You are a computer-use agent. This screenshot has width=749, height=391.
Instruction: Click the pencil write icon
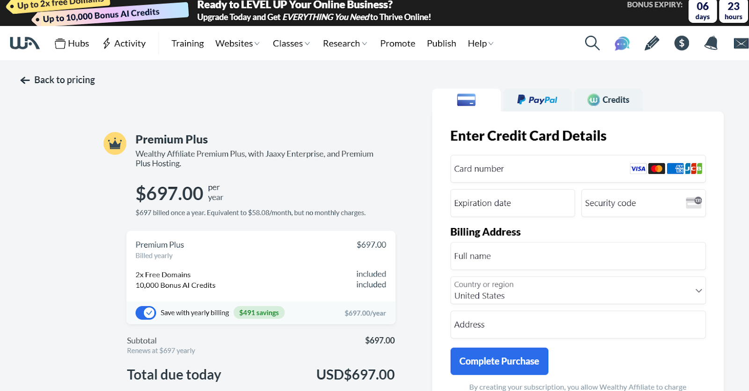pyautogui.click(x=652, y=43)
